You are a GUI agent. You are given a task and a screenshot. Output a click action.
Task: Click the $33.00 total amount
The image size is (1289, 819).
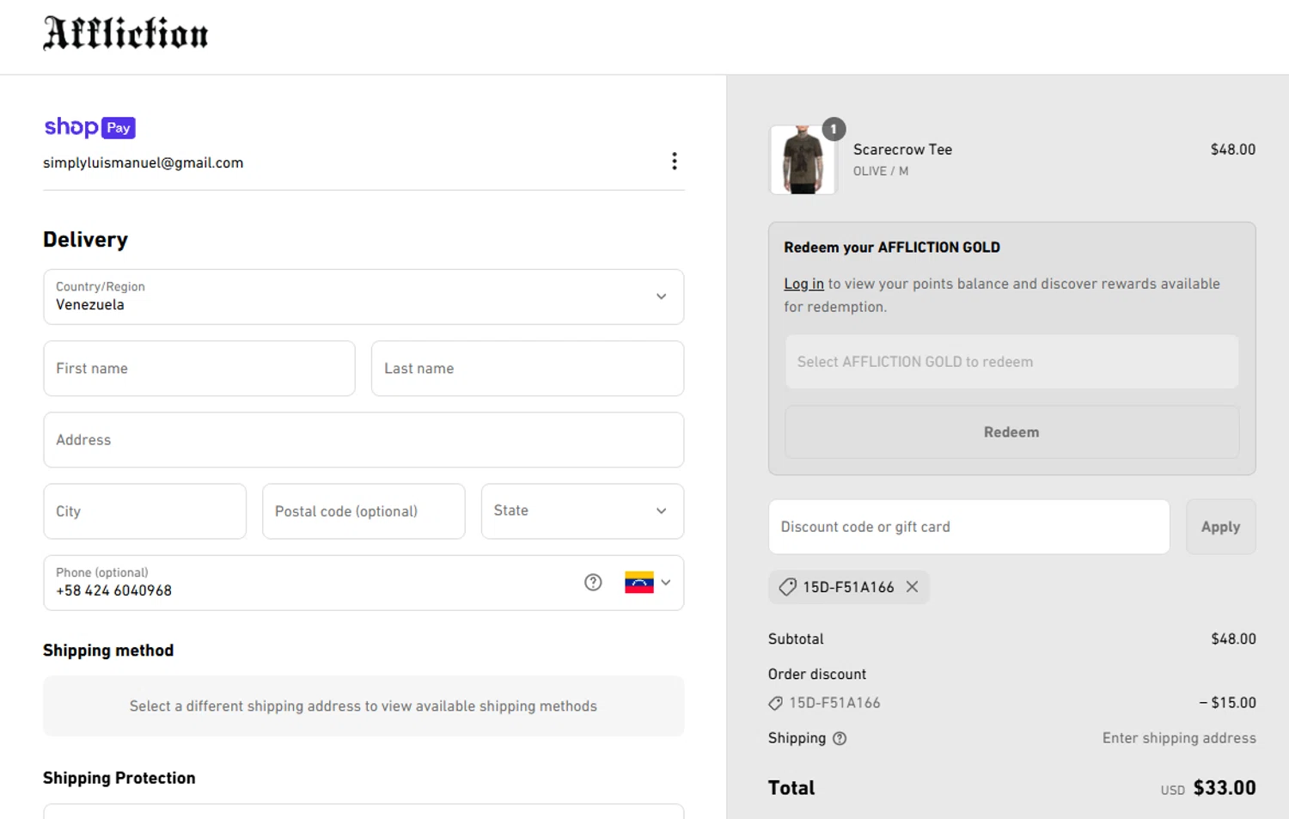[x=1225, y=788]
